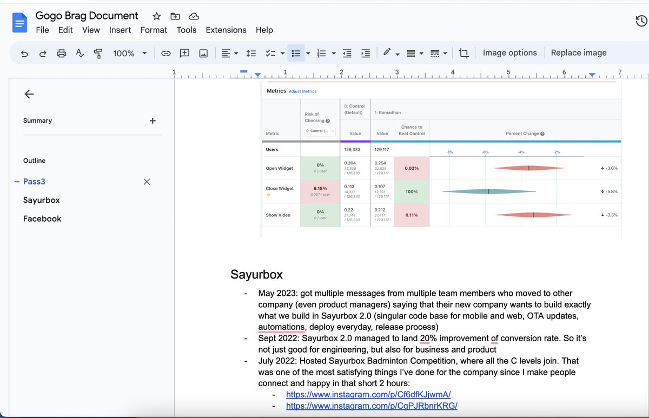The width and height of the screenshot is (649, 418).
Task: Click the left indent ruler marker
Action: click(257, 75)
